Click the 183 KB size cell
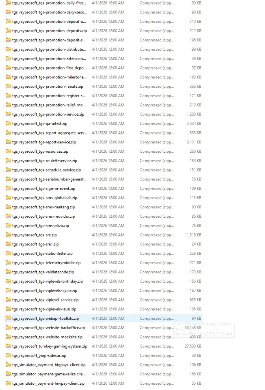The height and width of the screenshot is (390, 265). click(195, 161)
